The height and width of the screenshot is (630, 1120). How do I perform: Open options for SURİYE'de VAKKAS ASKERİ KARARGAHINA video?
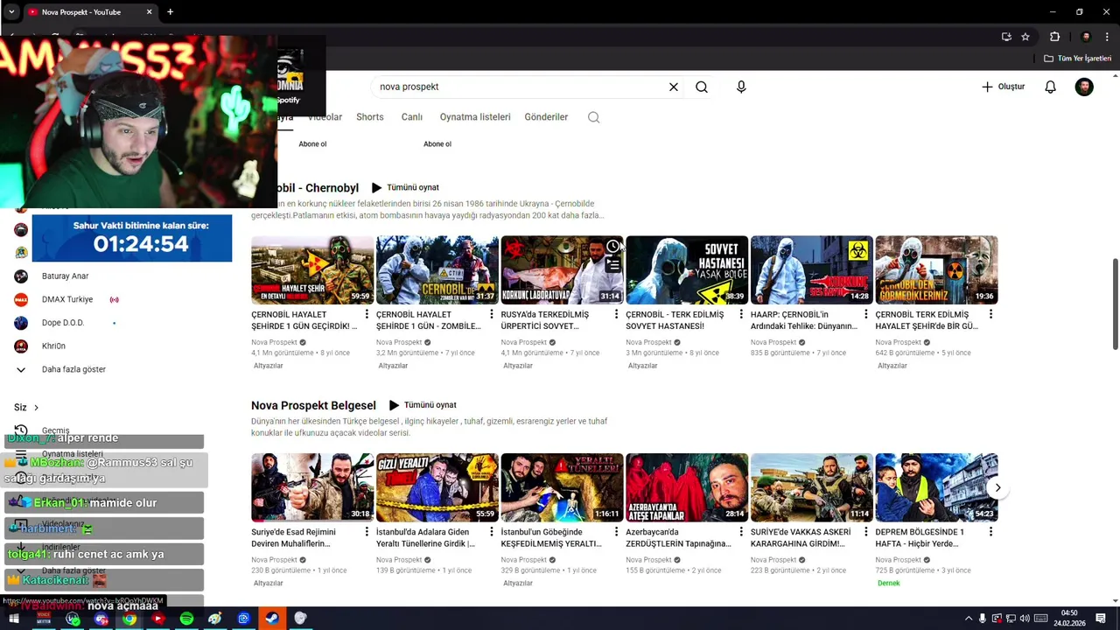[x=865, y=532]
